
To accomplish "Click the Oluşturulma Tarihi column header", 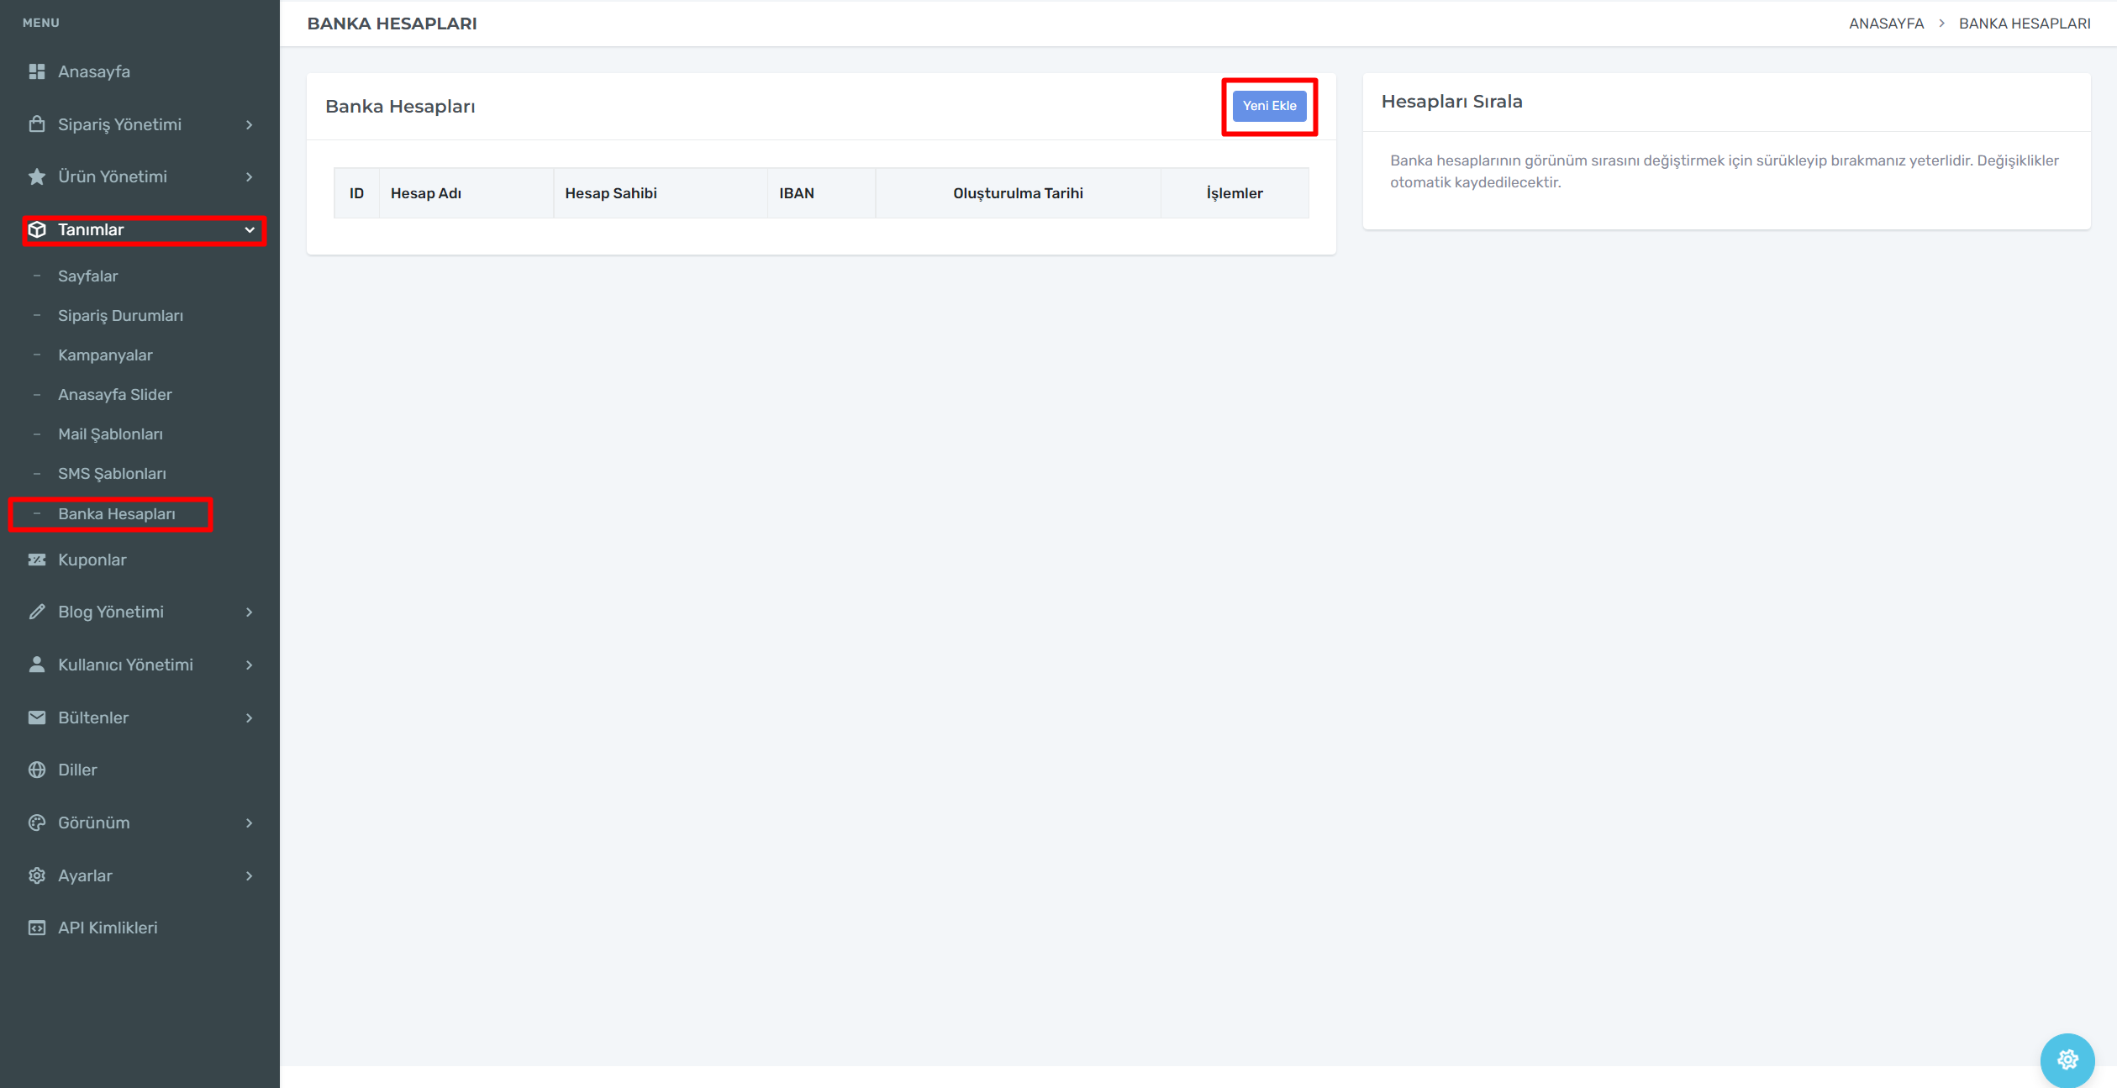I will point(1017,193).
